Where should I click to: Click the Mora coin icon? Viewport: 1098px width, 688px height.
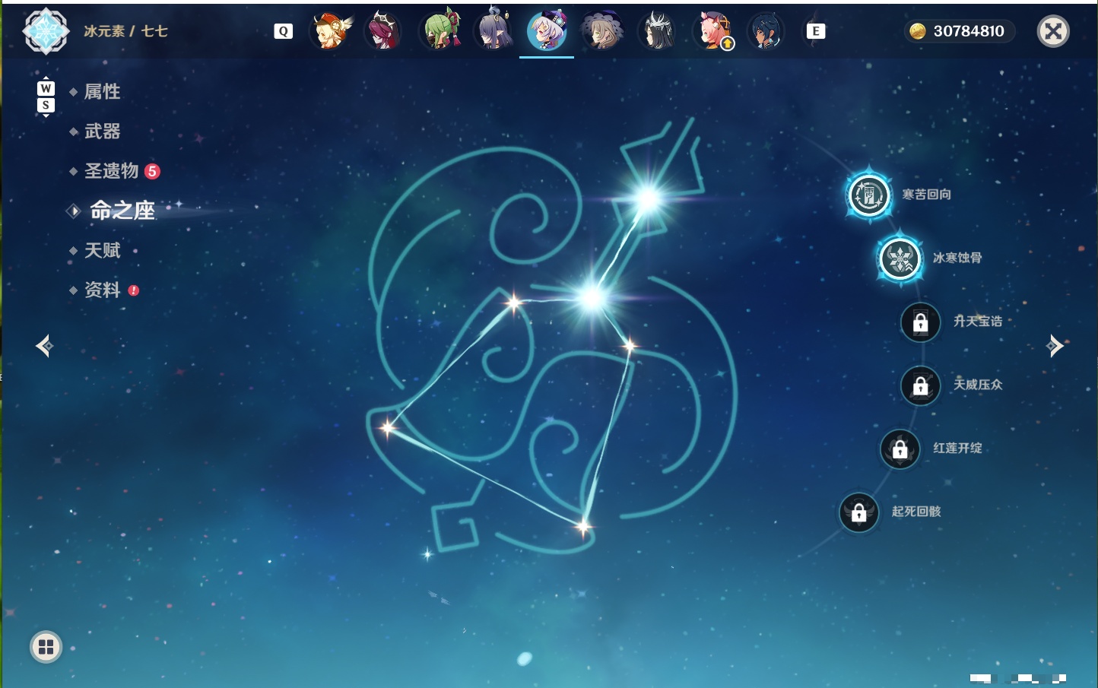point(918,31)
